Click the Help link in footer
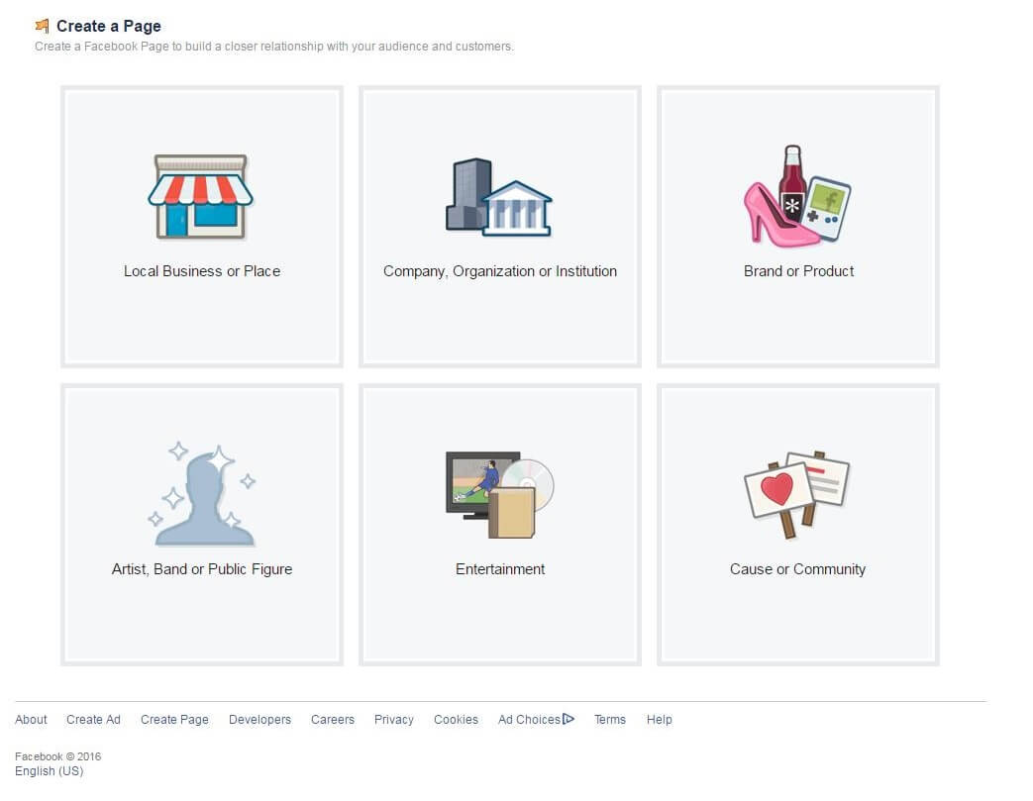Screen dimensions: 1033x801 click(x=659, y=719)
